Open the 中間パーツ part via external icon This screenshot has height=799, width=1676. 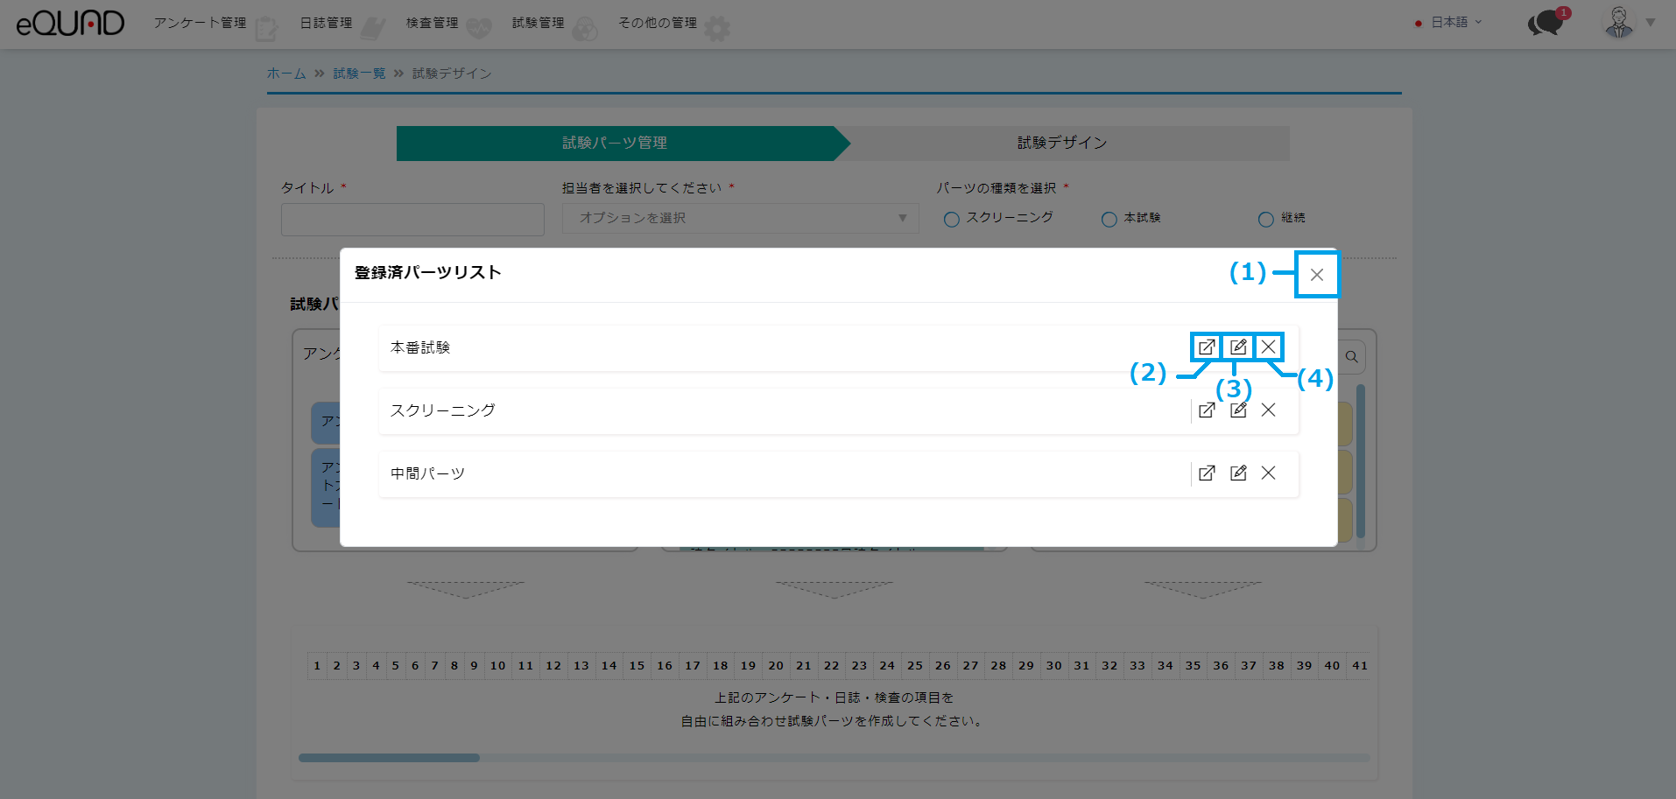click(1207, 473)
